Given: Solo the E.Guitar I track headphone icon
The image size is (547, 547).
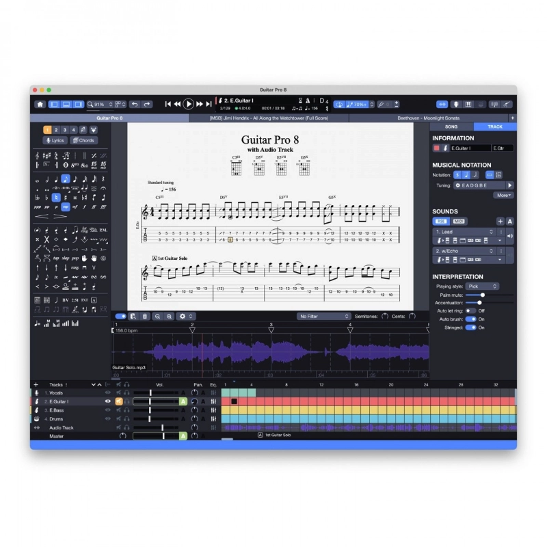Looking at the screenshot, I should click(127, 403).
